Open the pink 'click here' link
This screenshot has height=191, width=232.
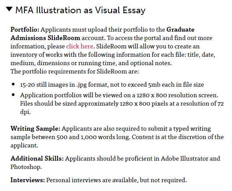(x=80, y=46)
